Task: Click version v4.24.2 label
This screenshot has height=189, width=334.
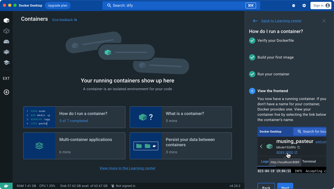Action: [235, 186]
